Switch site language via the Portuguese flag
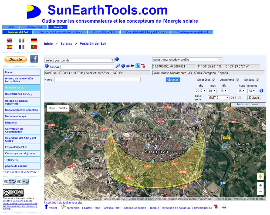270x215 pixels. 34,47
